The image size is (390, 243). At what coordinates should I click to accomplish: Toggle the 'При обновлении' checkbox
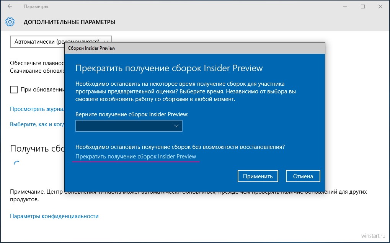click(14, 90)
